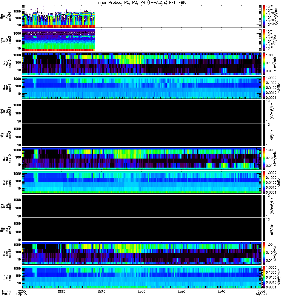This screenshot has width=283, height=302.
Task: Open the the fbk edc12 filter bank panel
Action: pyautogui.click(x=142, y=253)
